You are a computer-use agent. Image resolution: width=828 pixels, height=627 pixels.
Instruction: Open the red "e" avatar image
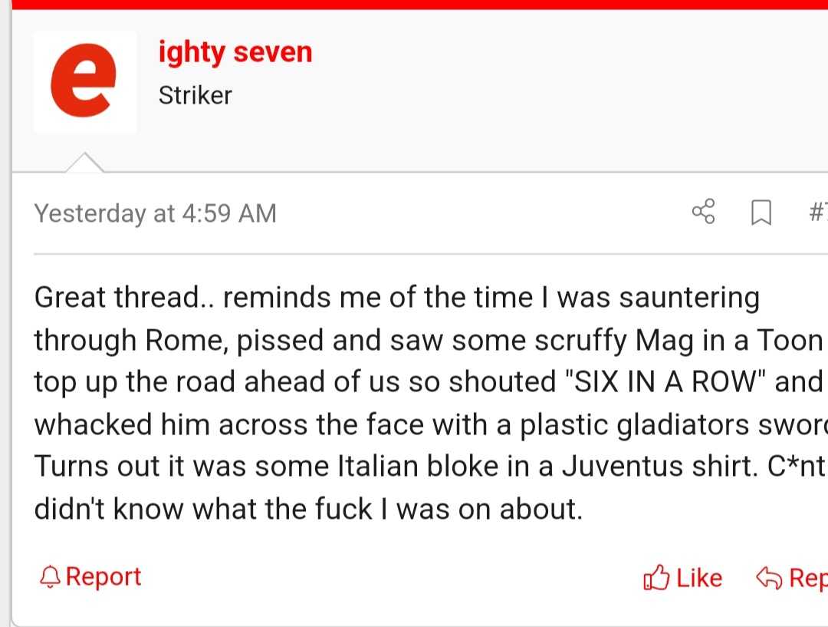click(x=85, y=82)
